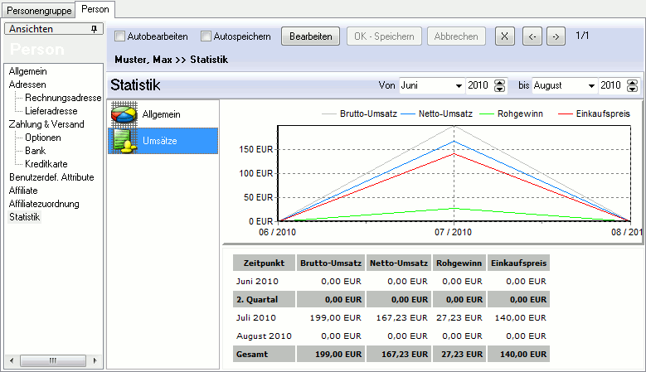Click the Von year field 2010
646x372 pixels.
coord(478,85)
